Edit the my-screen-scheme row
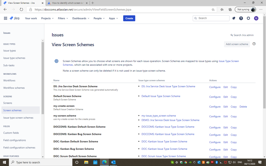Viewport: 266px width, 166px height. (225, 117)
